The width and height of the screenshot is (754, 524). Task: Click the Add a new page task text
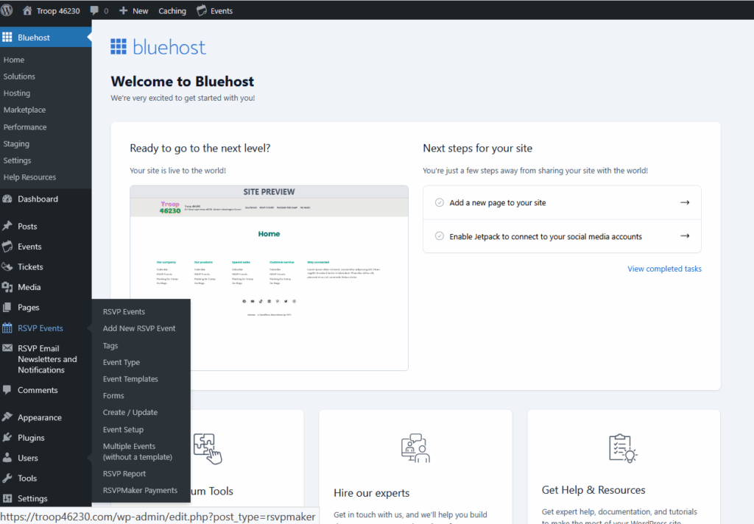click(x=498, y=202)
